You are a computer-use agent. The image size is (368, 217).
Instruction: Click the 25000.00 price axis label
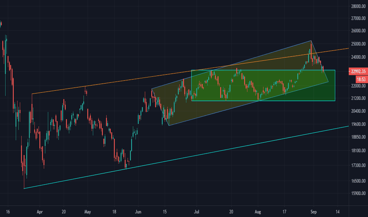[x=358, y=44]
